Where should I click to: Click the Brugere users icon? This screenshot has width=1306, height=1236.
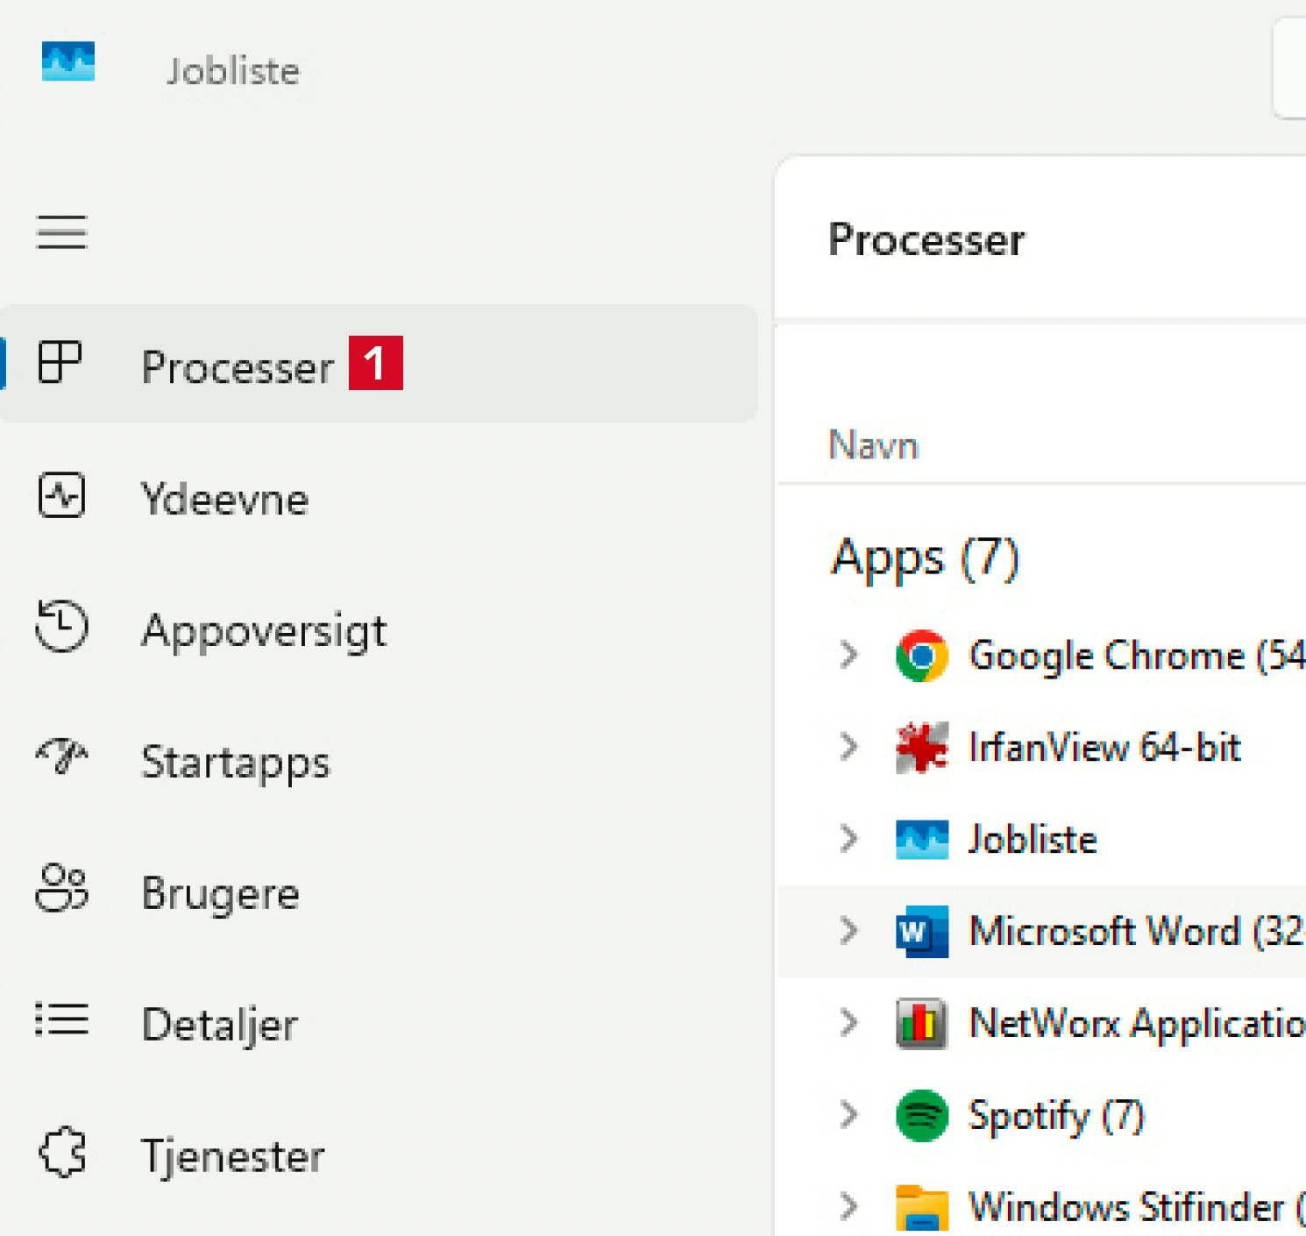61,889
